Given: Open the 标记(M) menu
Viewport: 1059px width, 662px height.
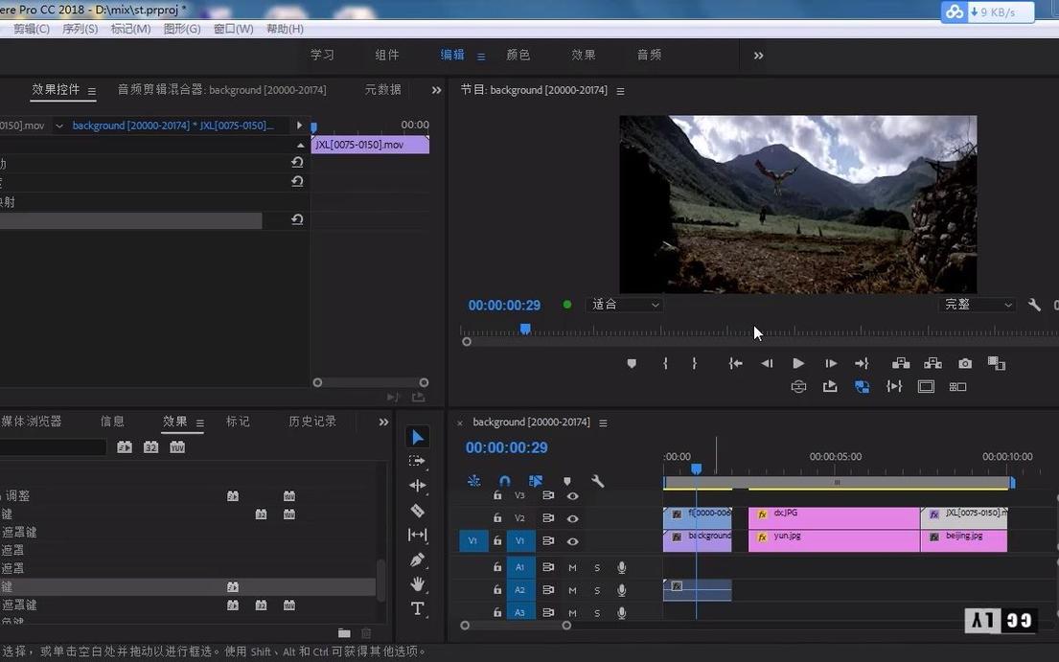Looking at the screenshot, I should (x=130, y=29).
